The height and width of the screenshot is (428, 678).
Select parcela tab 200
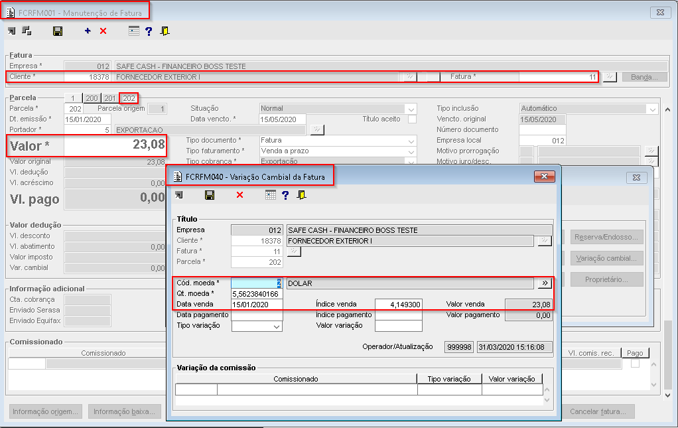pyautogui.click(x=92, y=98)
